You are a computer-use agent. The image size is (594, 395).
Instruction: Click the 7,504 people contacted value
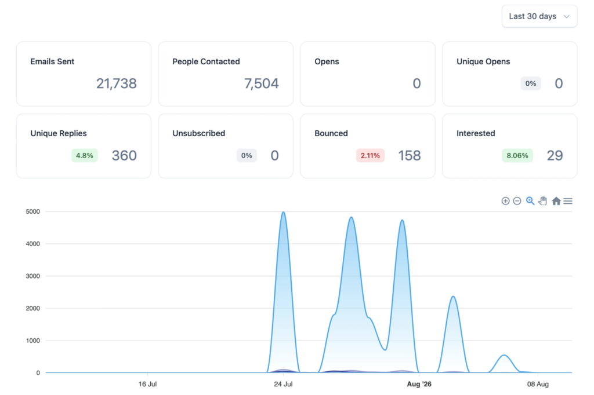point(262,83)
